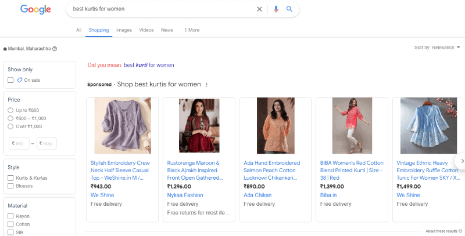The image size is (465, 236).
Task: Click the ₹1,399.00 price
Action: click(332, 187)
